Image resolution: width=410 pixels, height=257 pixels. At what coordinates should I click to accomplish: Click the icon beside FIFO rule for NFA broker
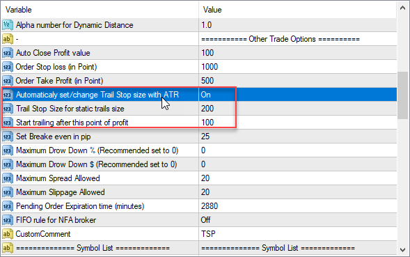click(8, 220)
